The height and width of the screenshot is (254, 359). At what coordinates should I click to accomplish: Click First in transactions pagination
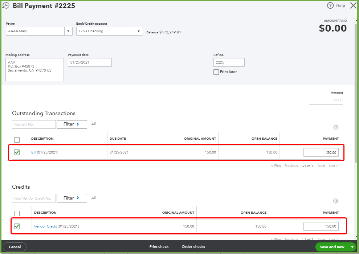(276, 166)
